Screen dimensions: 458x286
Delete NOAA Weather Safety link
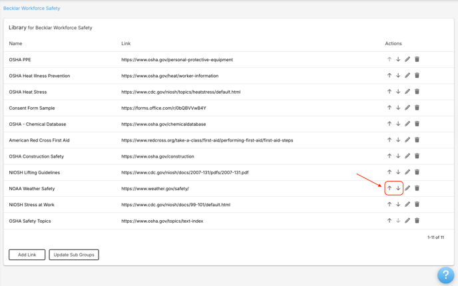click(417, 188)
